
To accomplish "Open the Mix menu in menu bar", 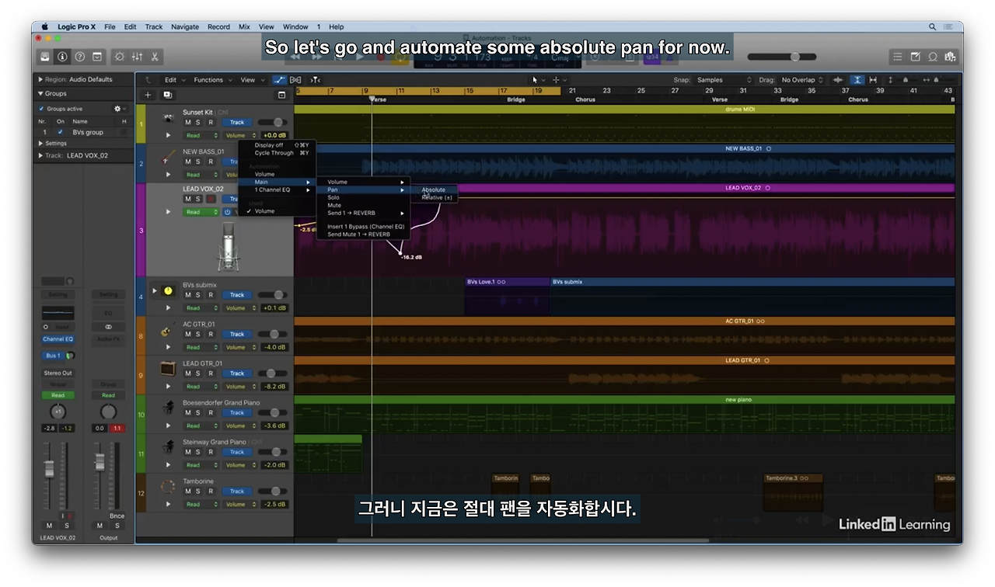I will point(244,26).
